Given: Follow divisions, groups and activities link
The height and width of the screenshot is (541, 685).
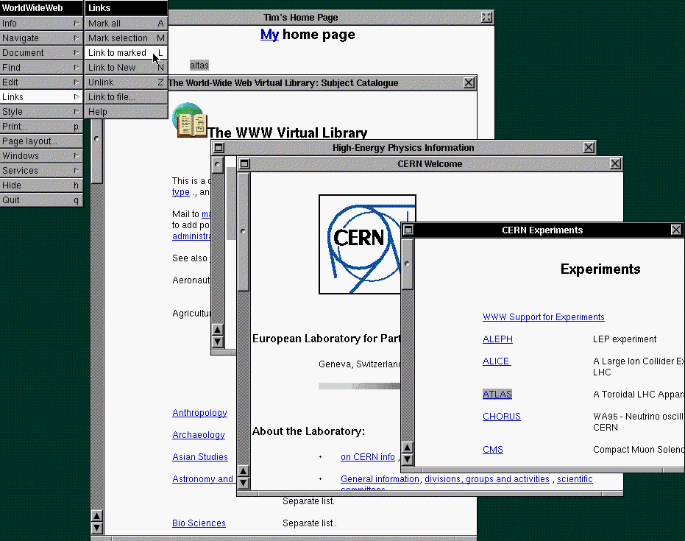Looking at the screenshot, I should pyautogui.click(x=487, y=479).
